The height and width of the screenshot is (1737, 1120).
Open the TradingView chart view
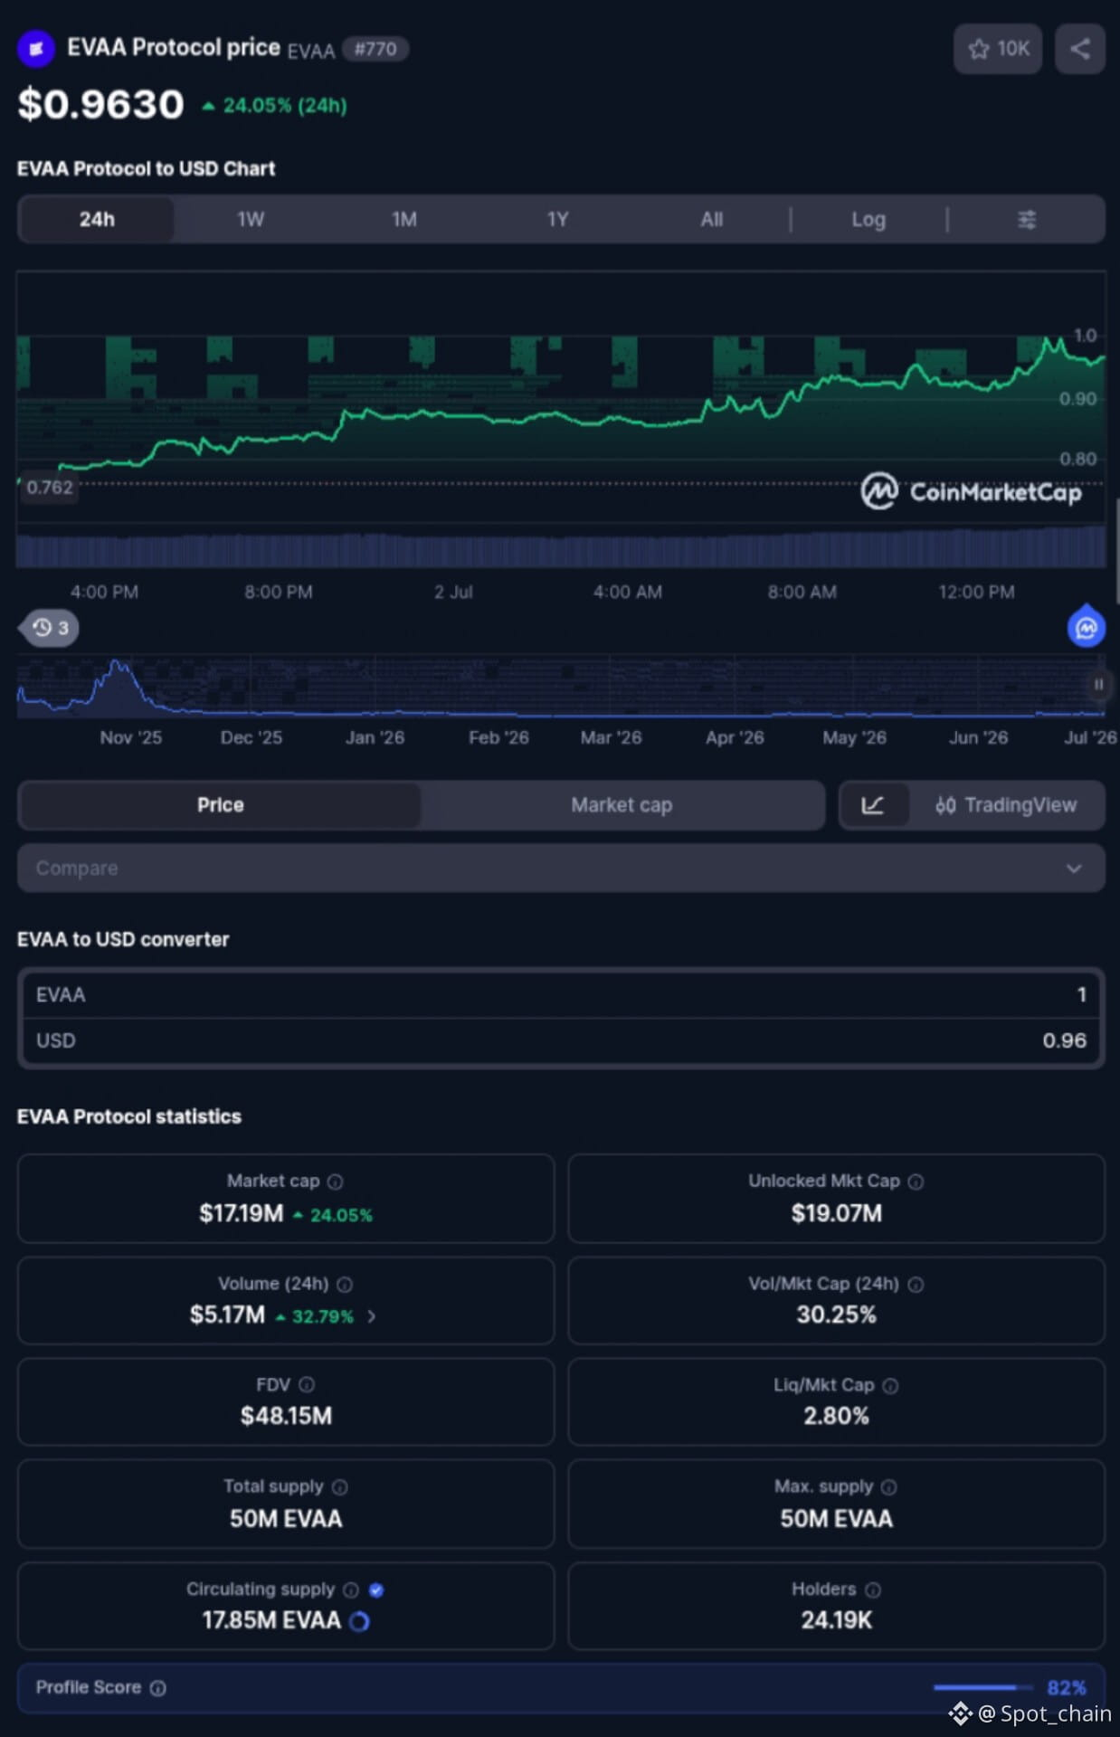(1006, 805)
